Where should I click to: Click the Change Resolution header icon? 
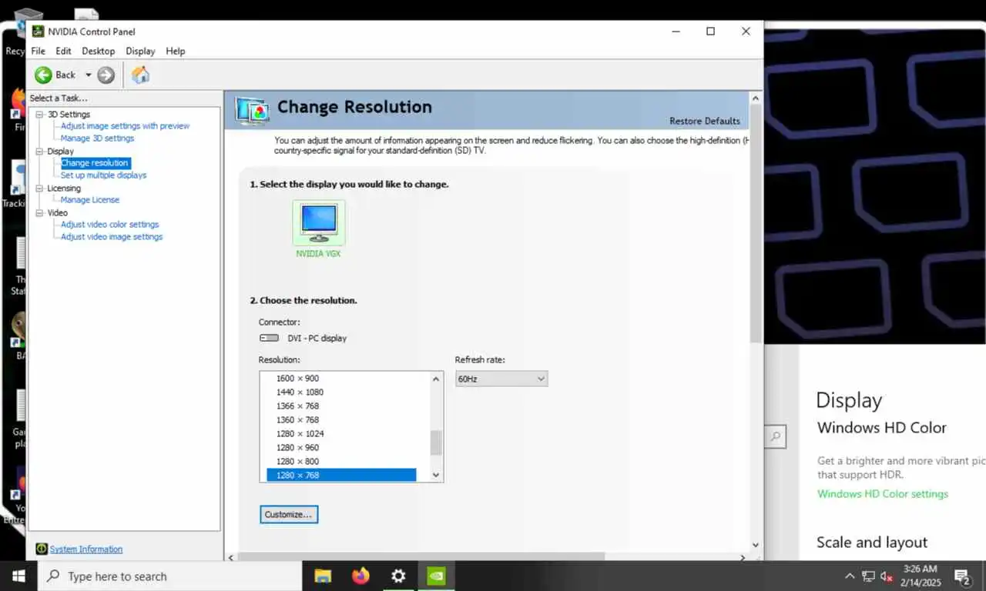click(x=252, y=111)
